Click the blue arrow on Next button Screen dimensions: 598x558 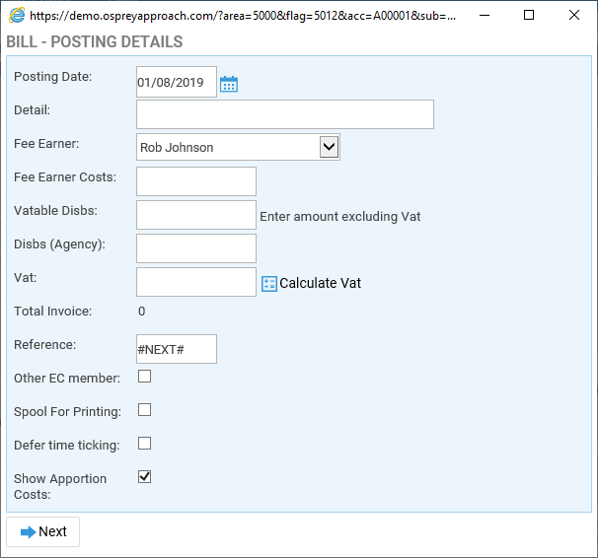(28, 532)
